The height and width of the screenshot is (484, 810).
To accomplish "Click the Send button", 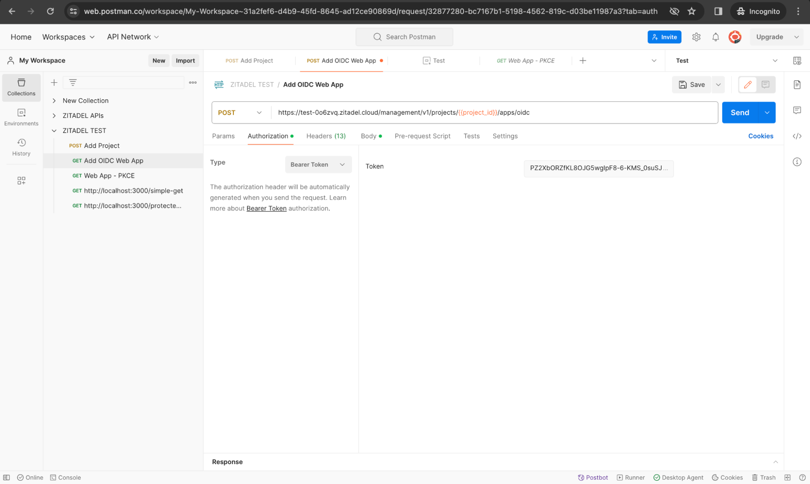I will pyautogui.click(x=739, y=112).
